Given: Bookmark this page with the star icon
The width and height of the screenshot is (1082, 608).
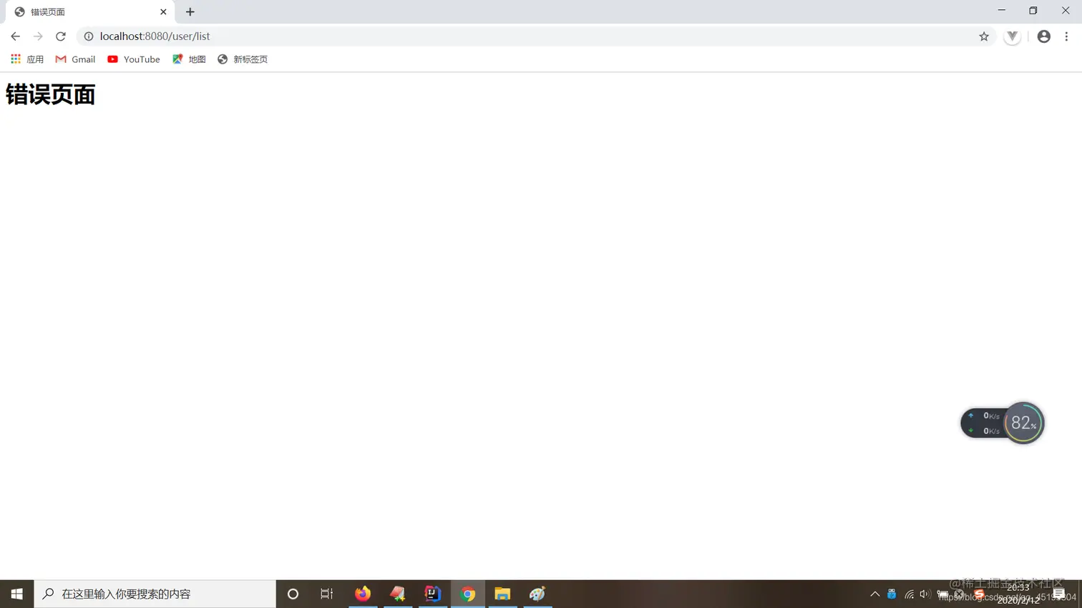Looking at the screenshot, I should (984, 36).
